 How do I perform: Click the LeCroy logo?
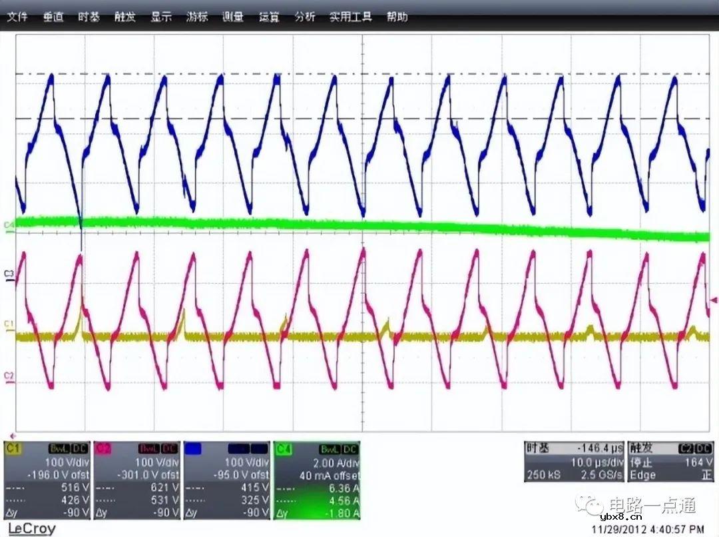point(31,529)
